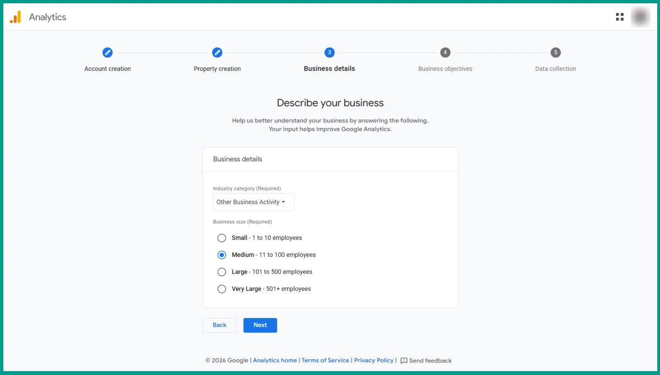Open the Google apps grid icon

(619, 16)
